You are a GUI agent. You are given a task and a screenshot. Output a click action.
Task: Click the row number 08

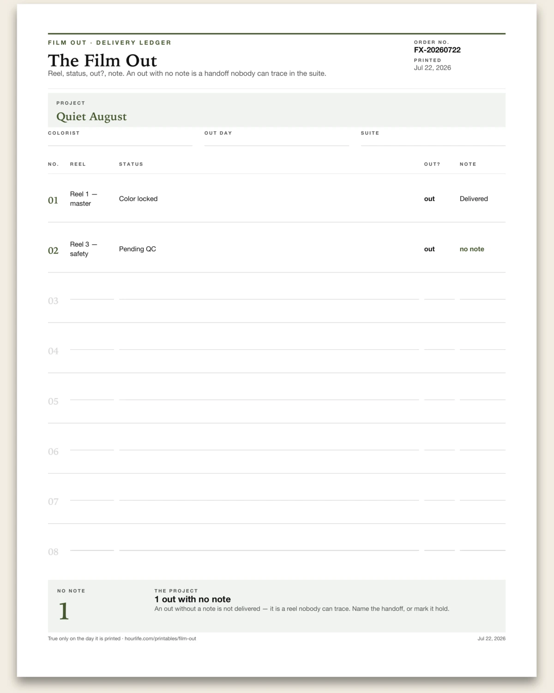pyautogui.click(x=53, y=552)
